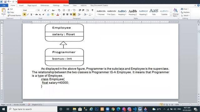The height and width of the screenshot is (112, 200).
Task: Set Center alignment
Action: tap(67, 15)
